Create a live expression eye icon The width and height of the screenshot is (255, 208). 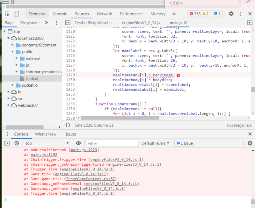78,143
